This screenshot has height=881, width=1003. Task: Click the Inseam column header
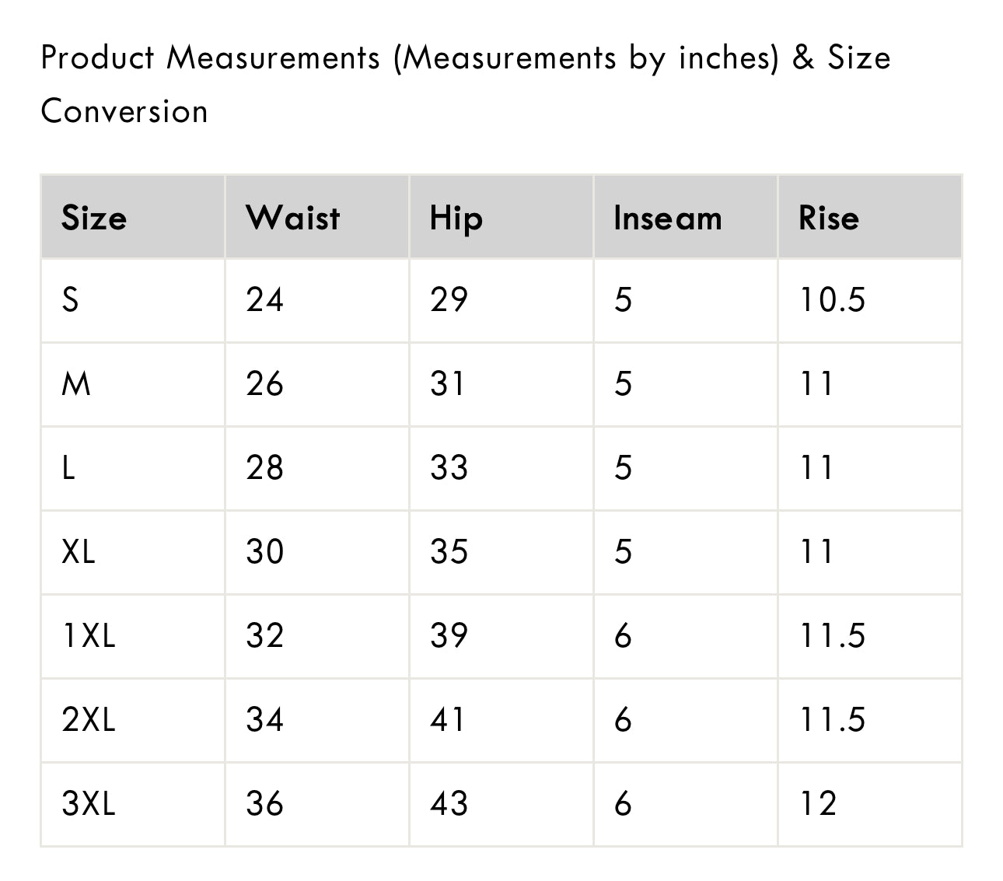coord(668,218)
